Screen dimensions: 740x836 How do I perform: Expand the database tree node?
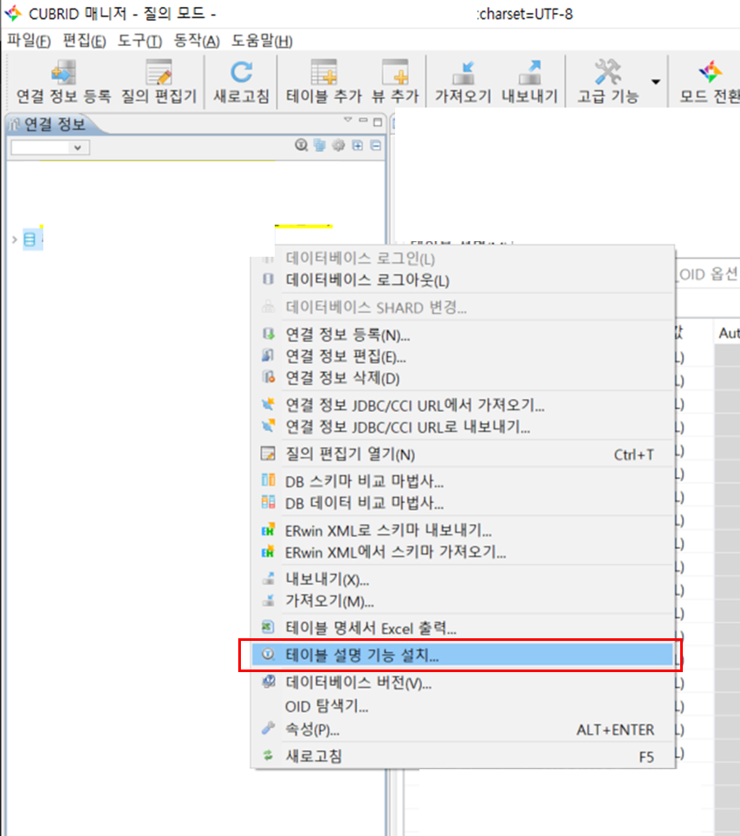pos(15,239)
